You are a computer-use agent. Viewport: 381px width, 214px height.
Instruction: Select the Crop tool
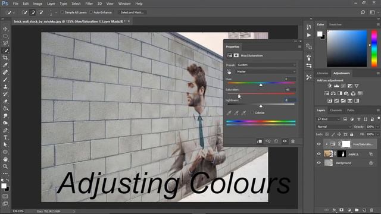[5, 58]
